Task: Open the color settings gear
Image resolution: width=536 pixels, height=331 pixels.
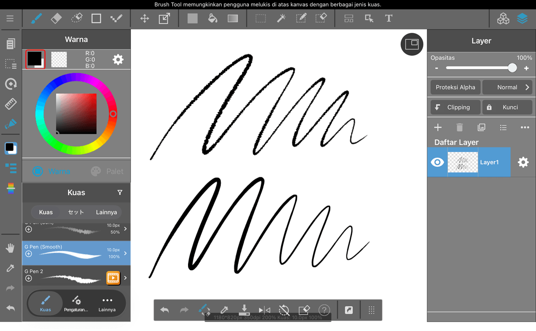Action: tap(118, 59)
